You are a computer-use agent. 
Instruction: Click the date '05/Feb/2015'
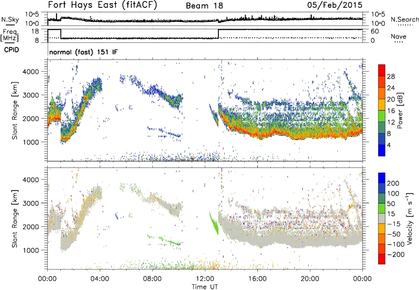[335, 5]
